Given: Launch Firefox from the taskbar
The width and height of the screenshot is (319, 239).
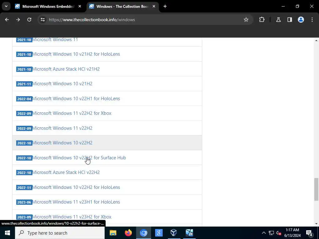Looking at the screenshot, I should tap(128, 233).
